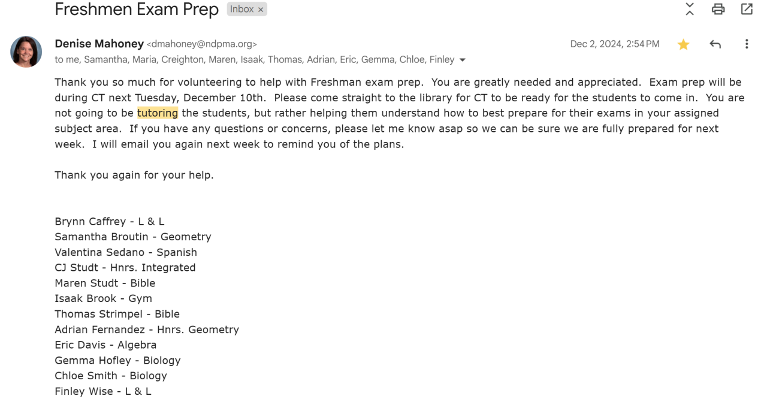Open the three-dot More options menu
Screen dimensions: 767x402
(x=747, y=44)
